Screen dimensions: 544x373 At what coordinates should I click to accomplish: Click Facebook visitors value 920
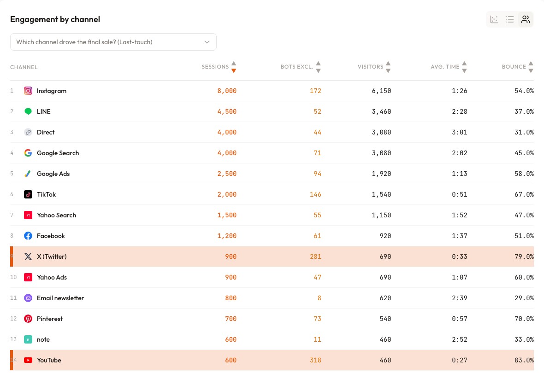click(385, 236)
